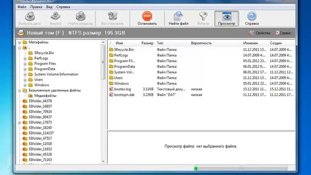
Task: Click tree panel scroll up arrow
Action: pyautogui.click(x=103, y=42)
